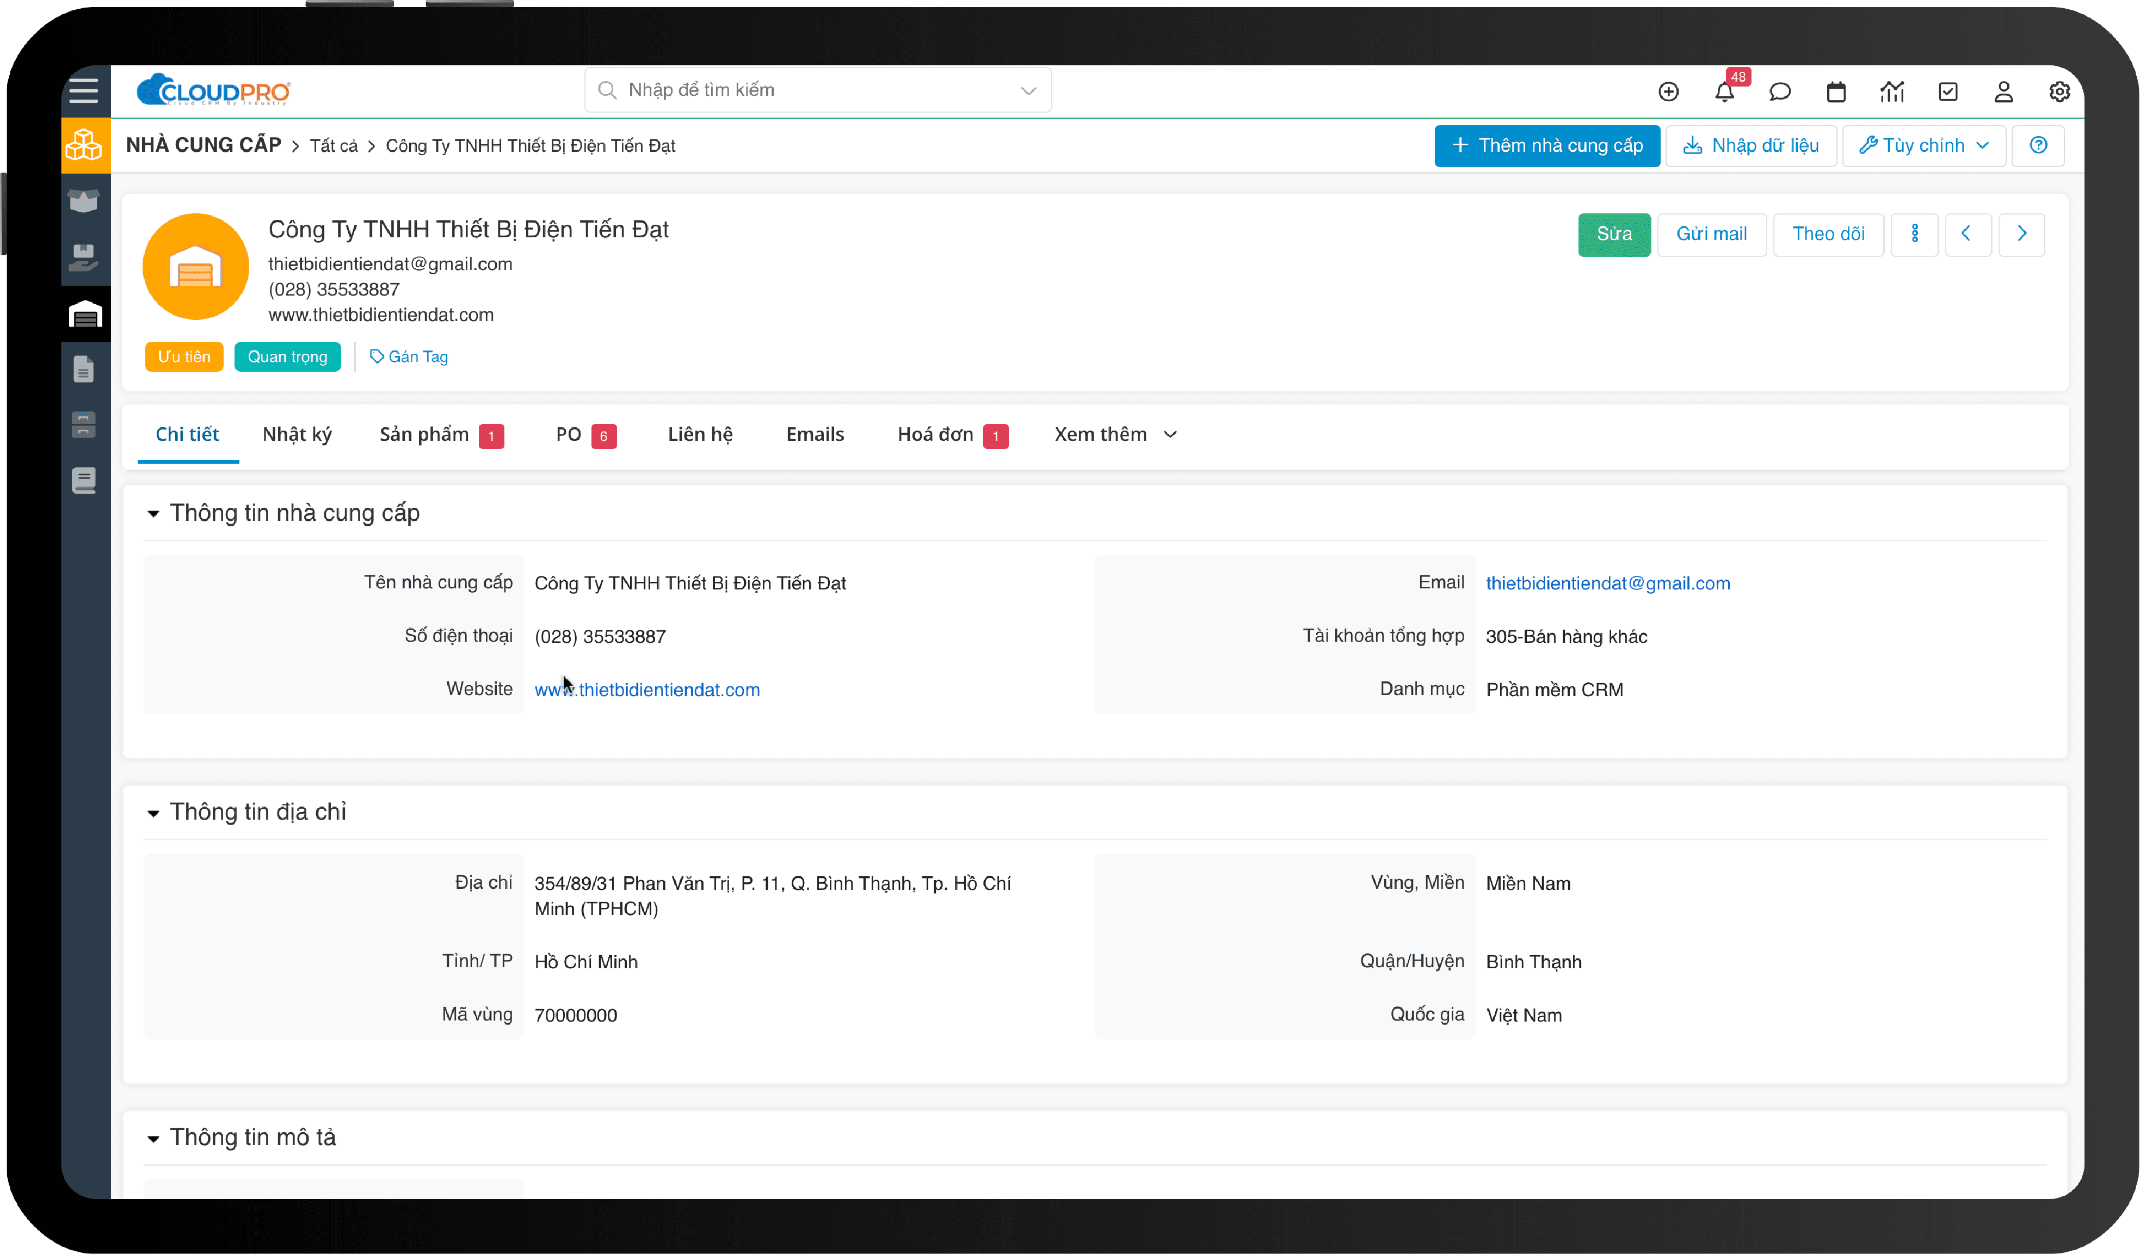The image size is (2140, 1254).
Task: Open the tasks checkbox icon
Action: (x=1948, y=92)
